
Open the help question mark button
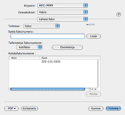118,14
